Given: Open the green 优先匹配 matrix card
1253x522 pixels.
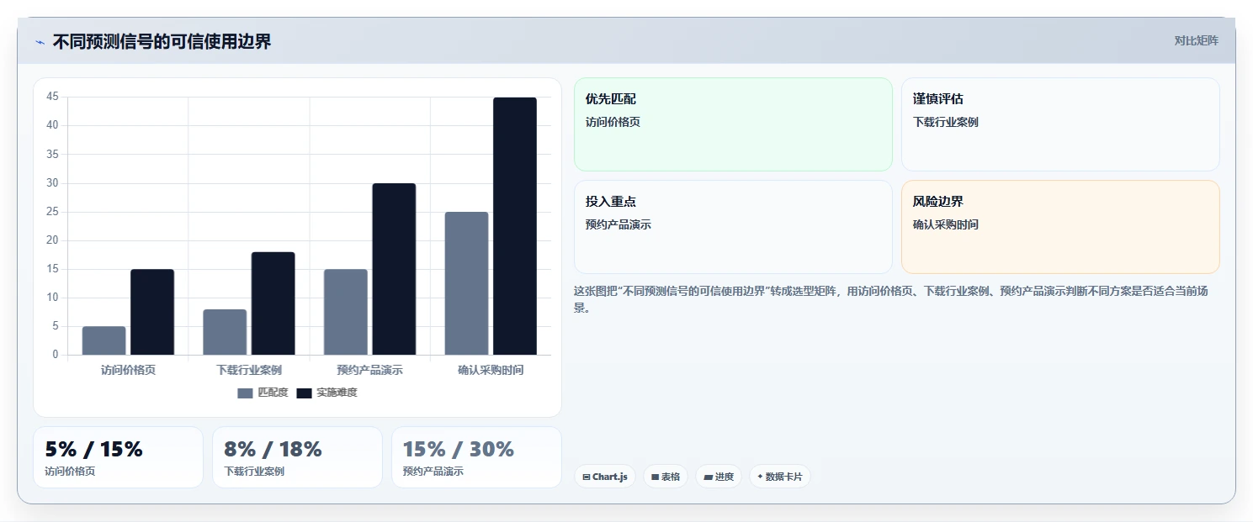Looking at the screenshot, I should (x=733, y=124).
